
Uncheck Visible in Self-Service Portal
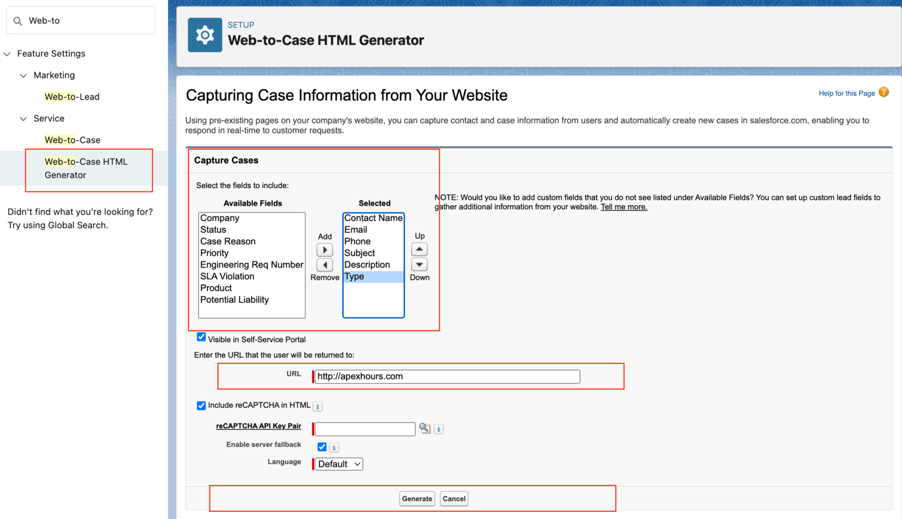click(201, 336)
